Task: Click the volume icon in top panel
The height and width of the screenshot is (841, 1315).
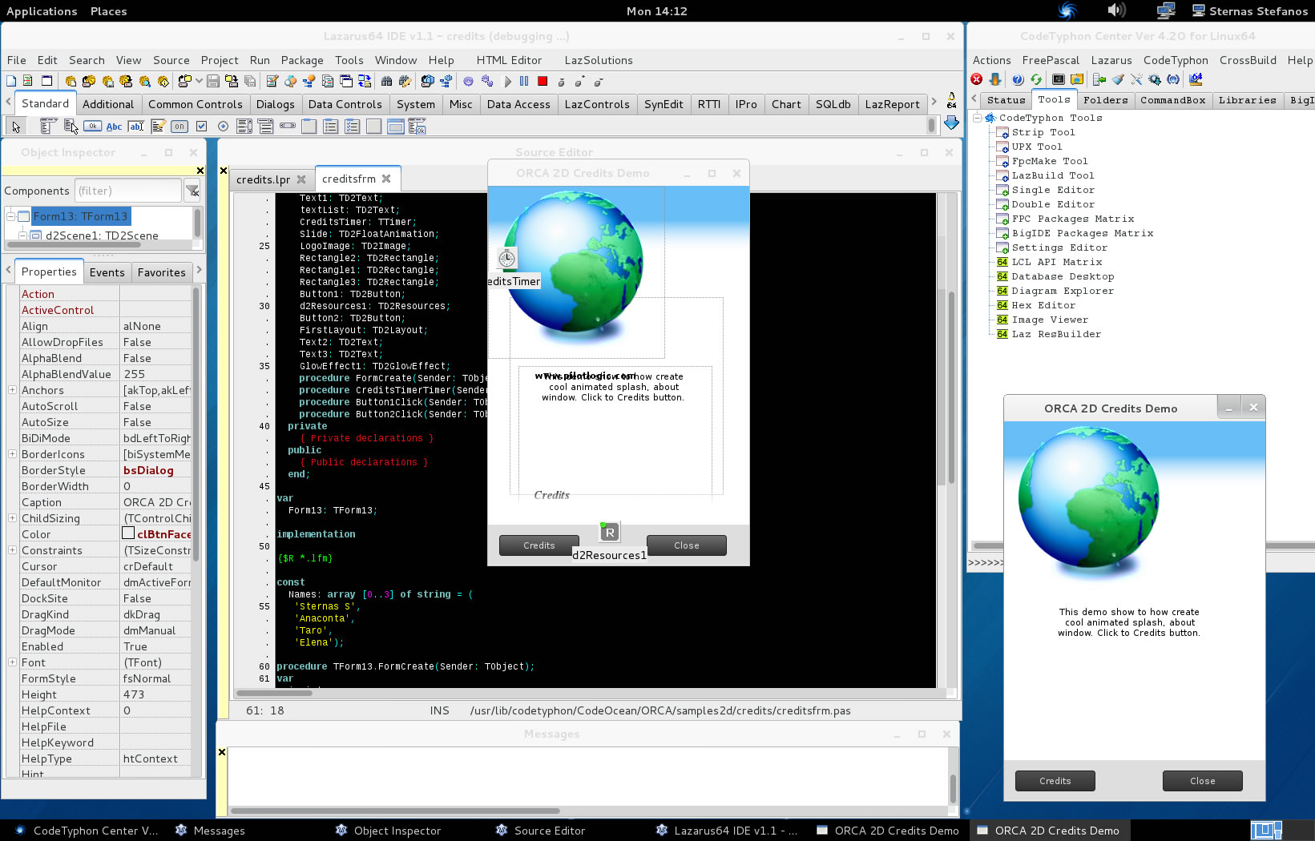Action: click(1116, 10)
